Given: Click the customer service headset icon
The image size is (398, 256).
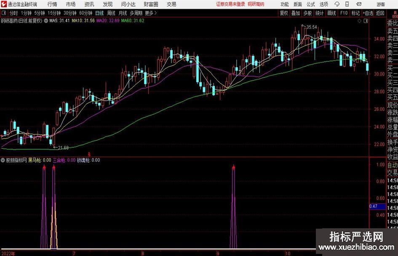Looking at the screenshot, I should tap(337, 4).
